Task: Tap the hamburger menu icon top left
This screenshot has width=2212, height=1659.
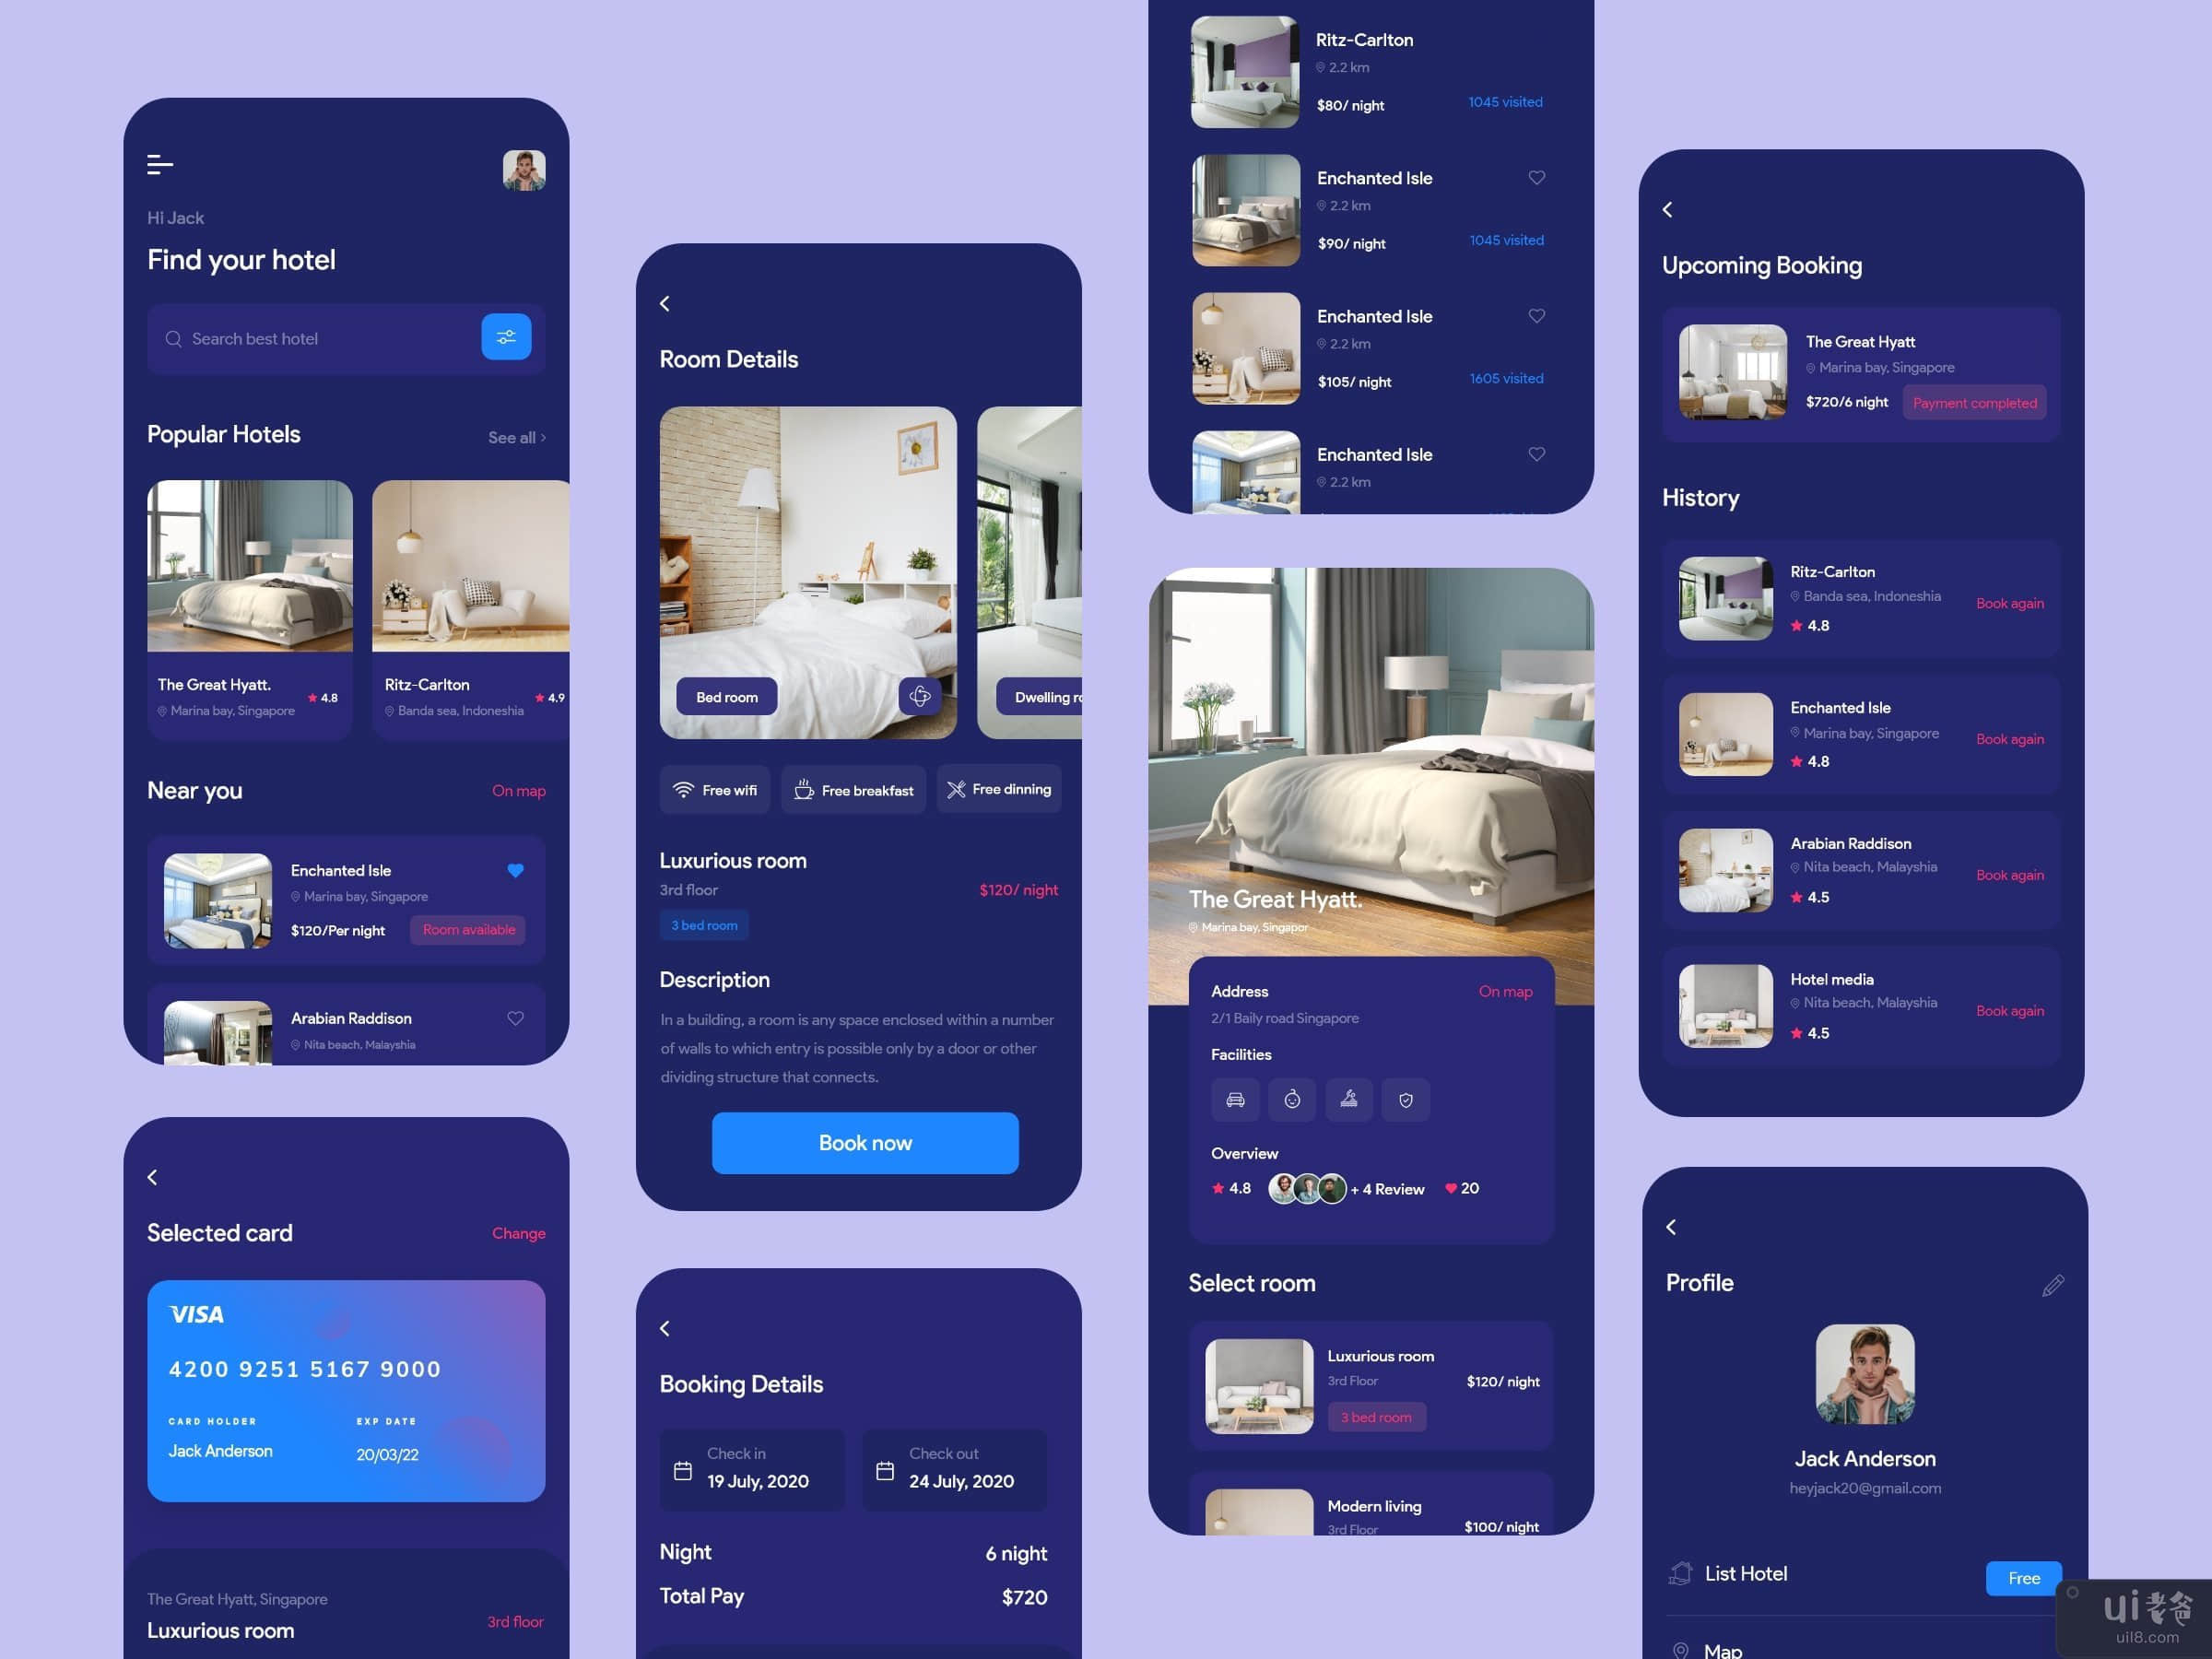Action: click(160, 162)
